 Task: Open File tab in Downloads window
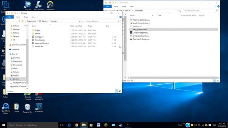coord(108,6)
